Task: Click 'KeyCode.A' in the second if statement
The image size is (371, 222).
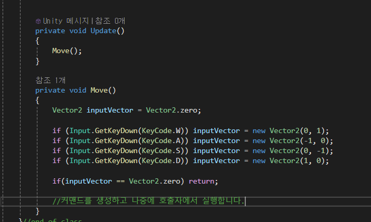Action: pyautogui.click(x=161, y=141)
